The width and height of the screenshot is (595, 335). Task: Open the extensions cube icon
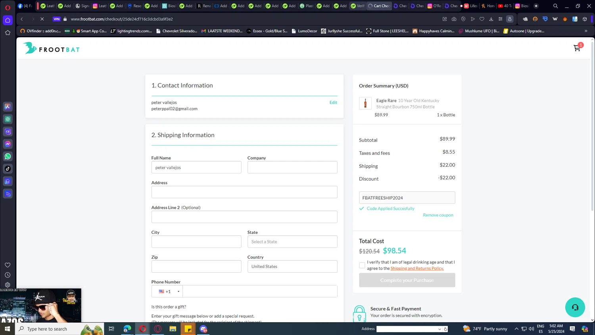click(x=585, y=19)
